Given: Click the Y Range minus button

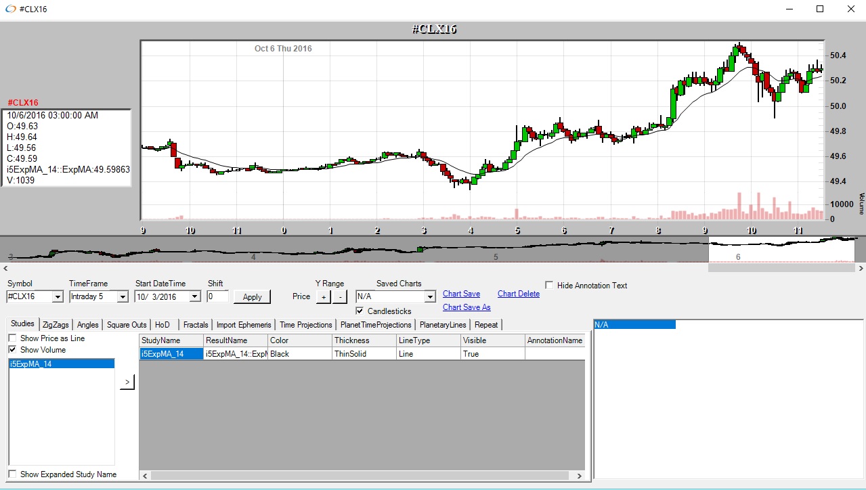Looking at the screenshot, I should coord(340,296).
